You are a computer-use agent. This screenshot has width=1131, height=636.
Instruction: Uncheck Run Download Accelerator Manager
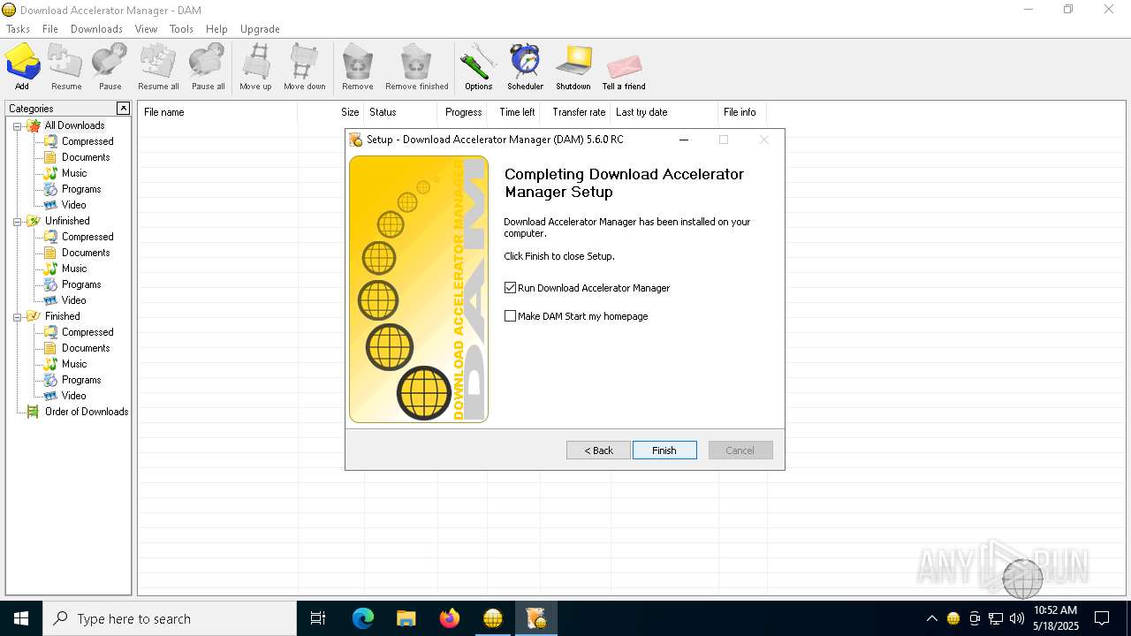[510, 288]
